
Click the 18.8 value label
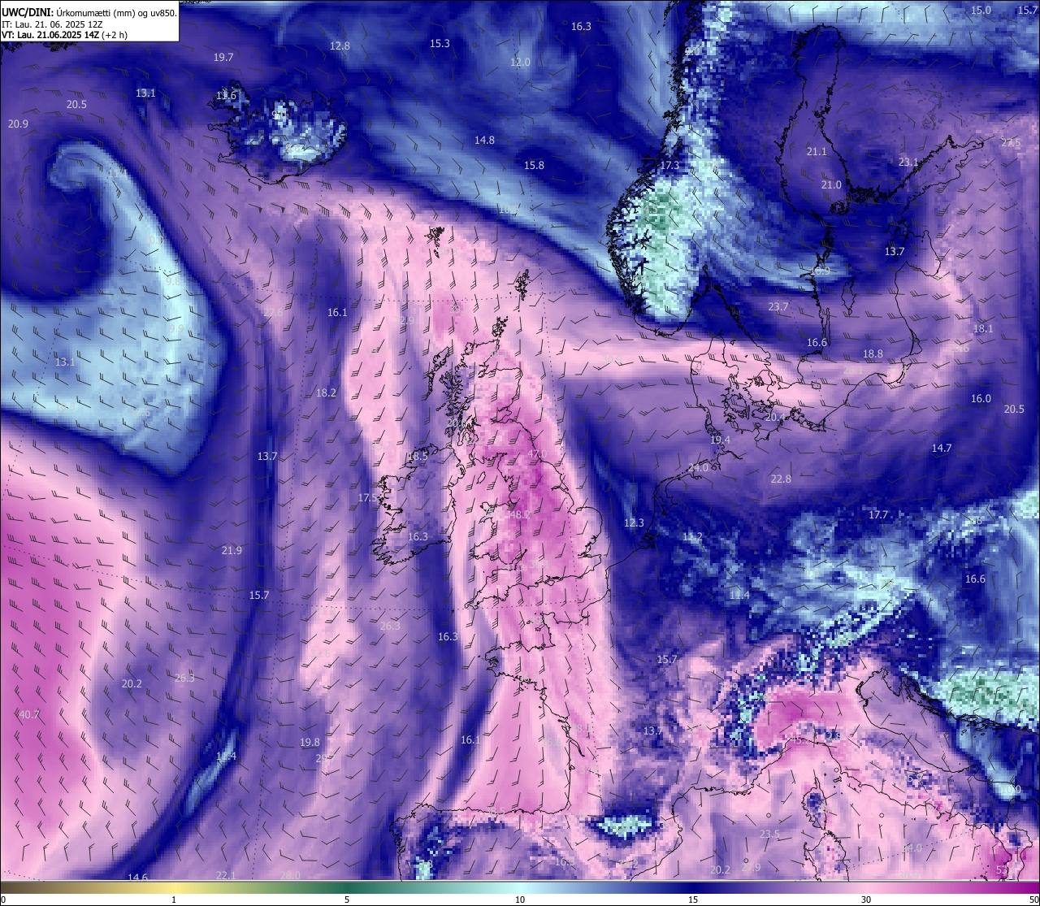(873, 354)
